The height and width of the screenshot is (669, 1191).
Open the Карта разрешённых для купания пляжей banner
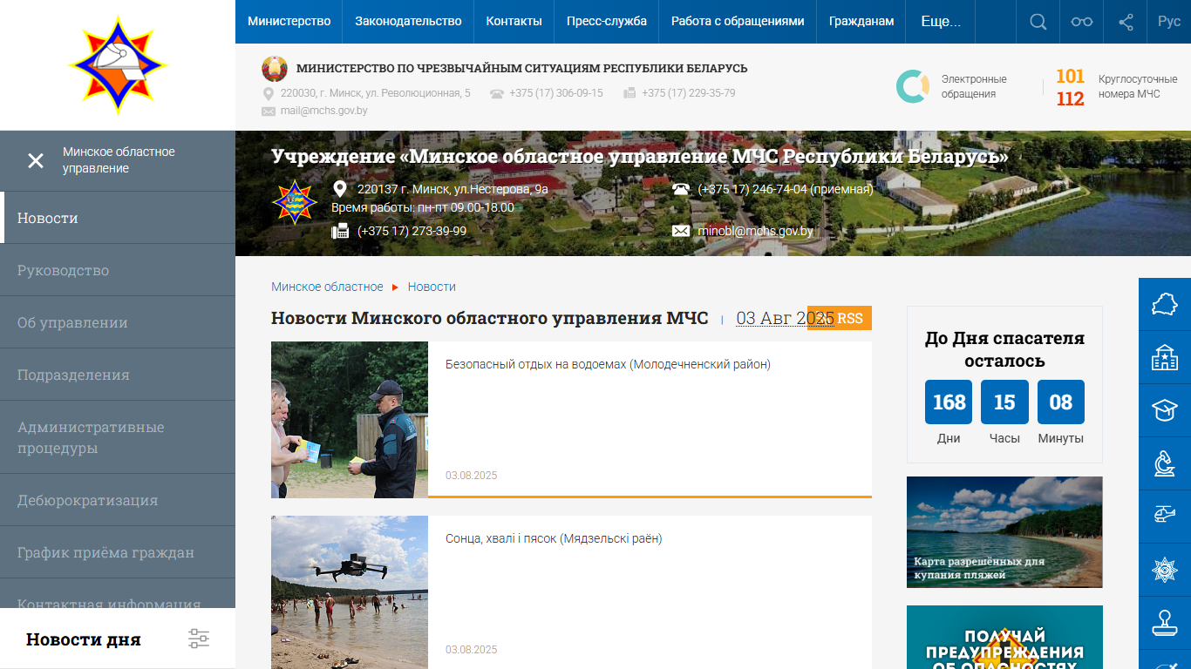(x=1004, y=531)
